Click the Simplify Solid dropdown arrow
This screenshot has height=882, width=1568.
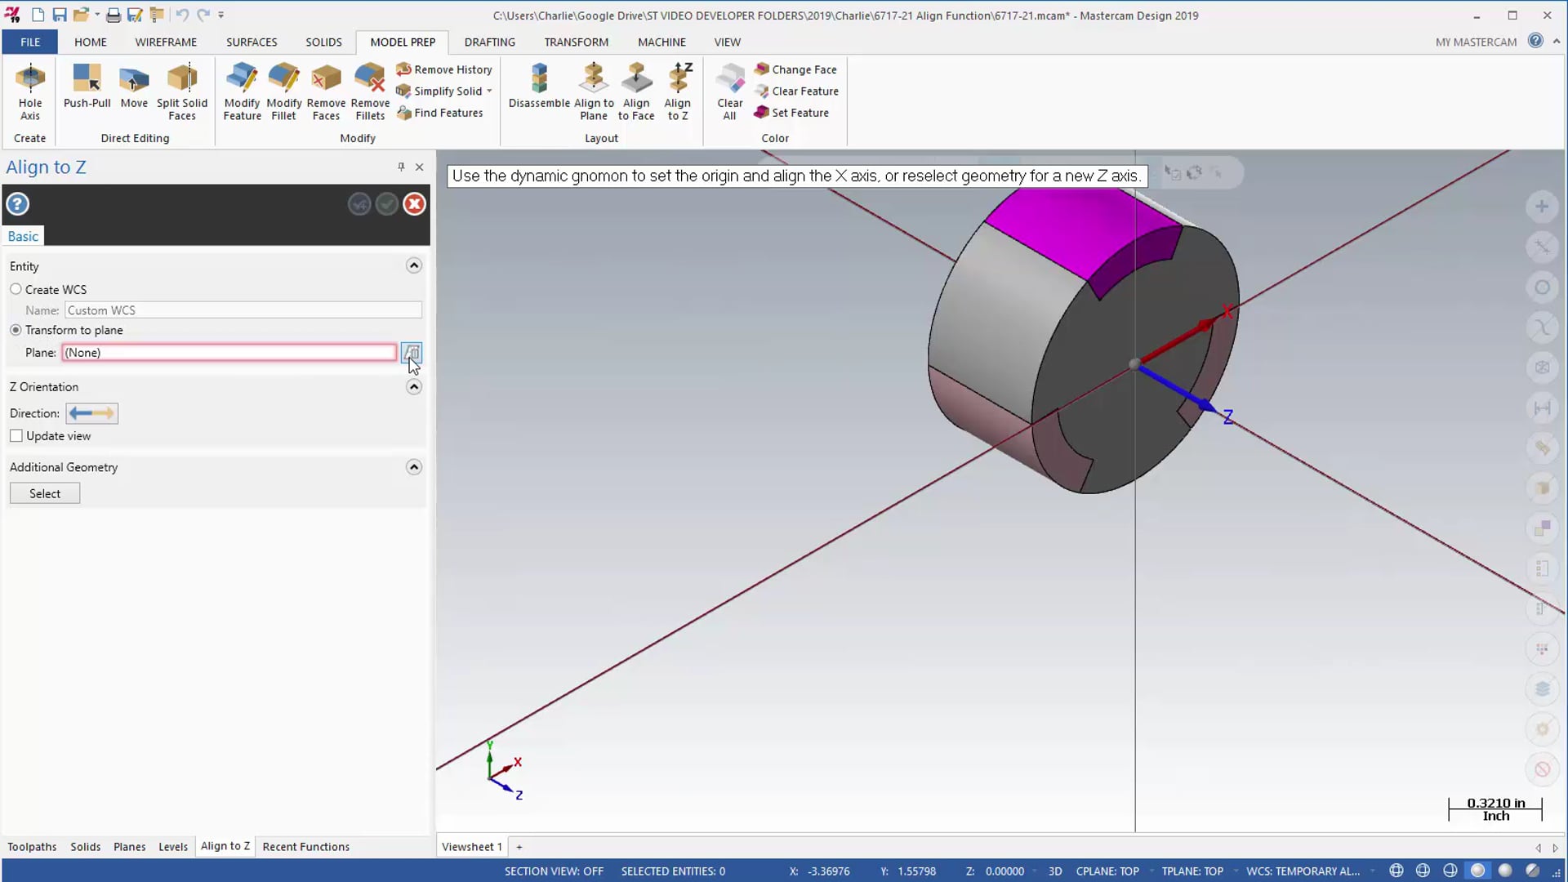tap(490, 91)
